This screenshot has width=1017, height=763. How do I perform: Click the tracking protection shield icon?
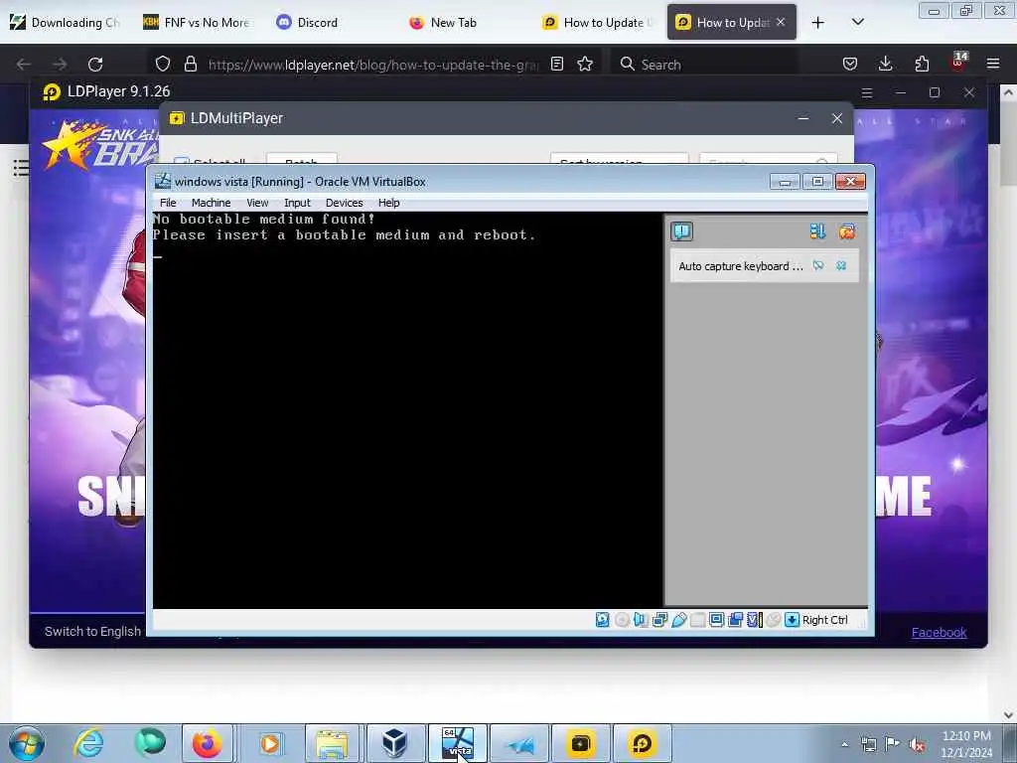[162, 64]
